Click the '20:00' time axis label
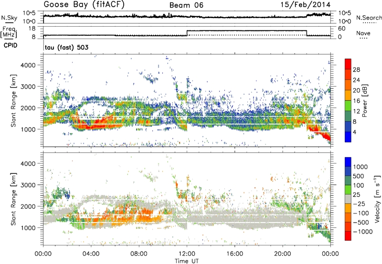The width and height of the screenshot is (382, 264). pos(283,254)
